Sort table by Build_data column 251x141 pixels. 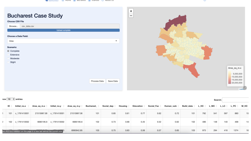(x=188, y=106)
